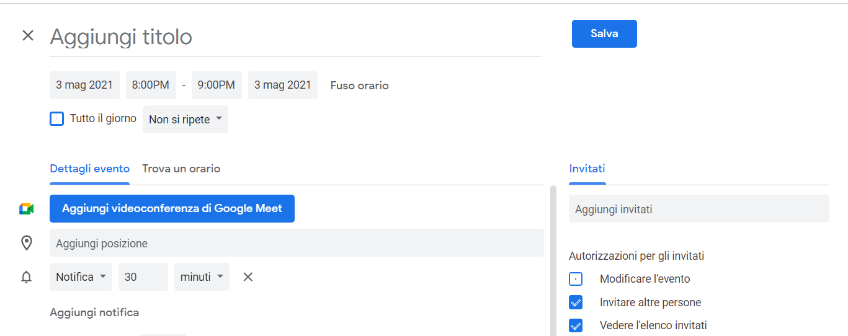Select the Dettagli evento tab

pyautogui.click(x=90, y=169)
